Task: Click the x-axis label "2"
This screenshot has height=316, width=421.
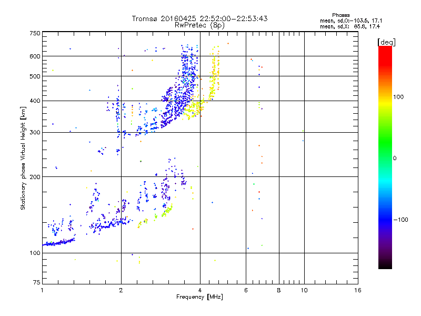Action: (x=121, y=290)
